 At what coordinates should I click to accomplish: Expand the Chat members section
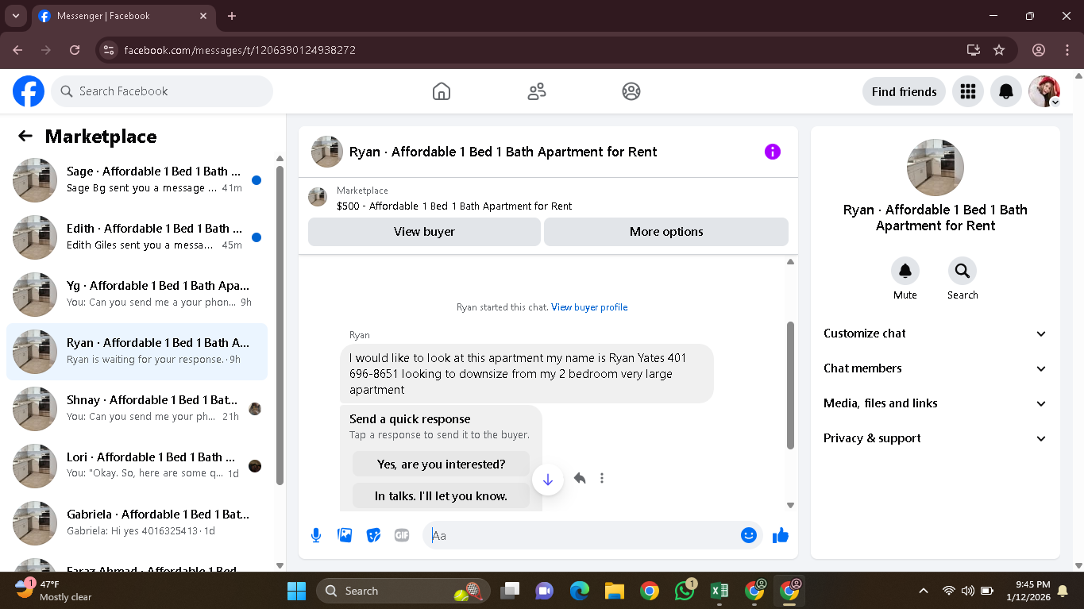click(935, 368)
